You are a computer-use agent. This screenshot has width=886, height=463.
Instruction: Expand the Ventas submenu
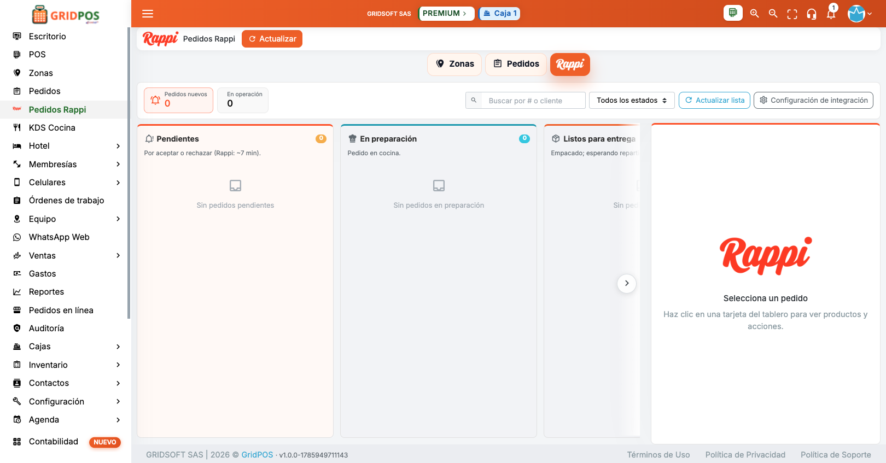click(x=118, y=255)
